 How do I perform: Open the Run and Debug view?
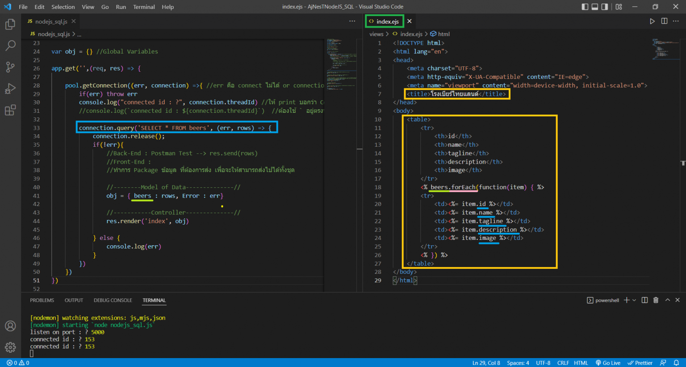[10, 89]
